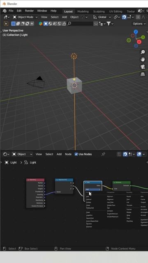Open the shader editor type selector

tap(7, 154)
